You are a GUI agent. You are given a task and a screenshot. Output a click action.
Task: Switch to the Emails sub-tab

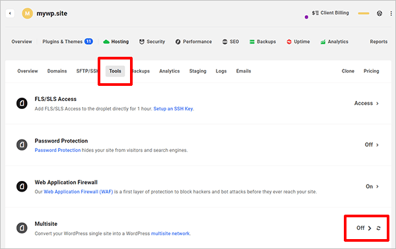[x=244, y=71]
